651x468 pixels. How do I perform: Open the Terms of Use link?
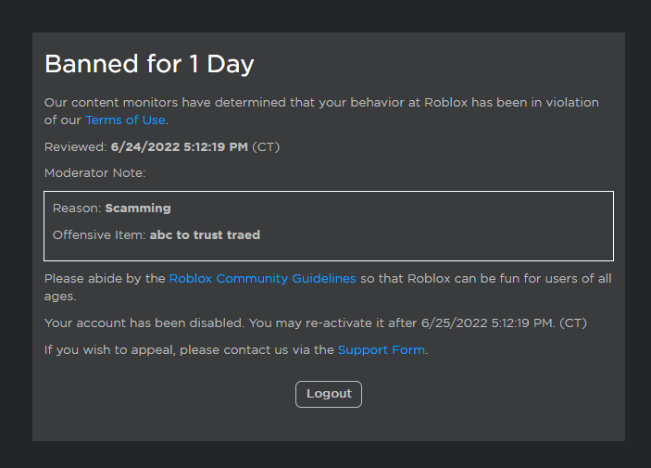pyautogui.click(x=126, y=120)
